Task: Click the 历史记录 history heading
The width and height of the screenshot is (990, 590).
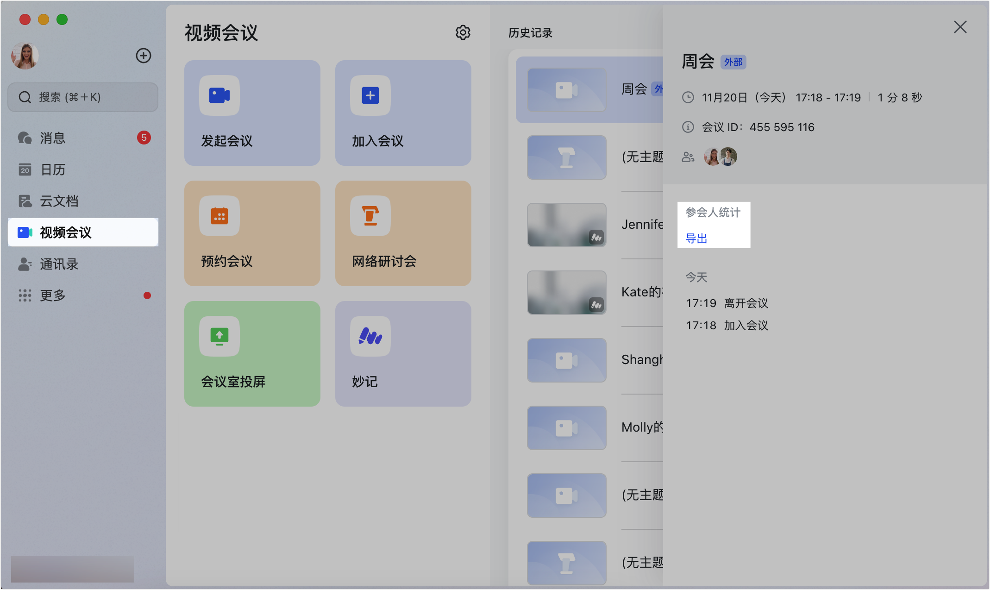Action: click(531, 33)
